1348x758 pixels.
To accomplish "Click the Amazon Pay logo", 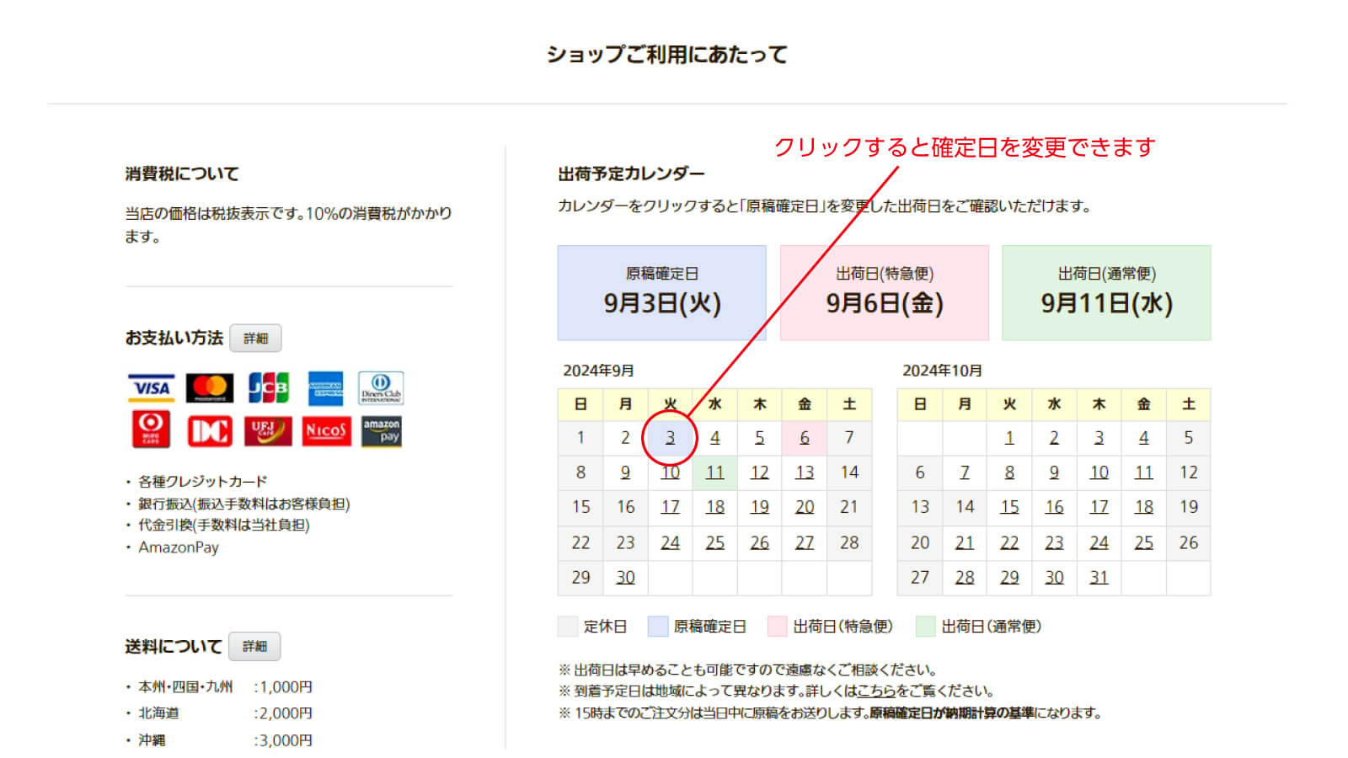I will (x=382, y=431).
